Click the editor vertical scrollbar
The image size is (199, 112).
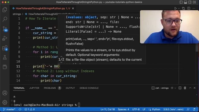197,48
